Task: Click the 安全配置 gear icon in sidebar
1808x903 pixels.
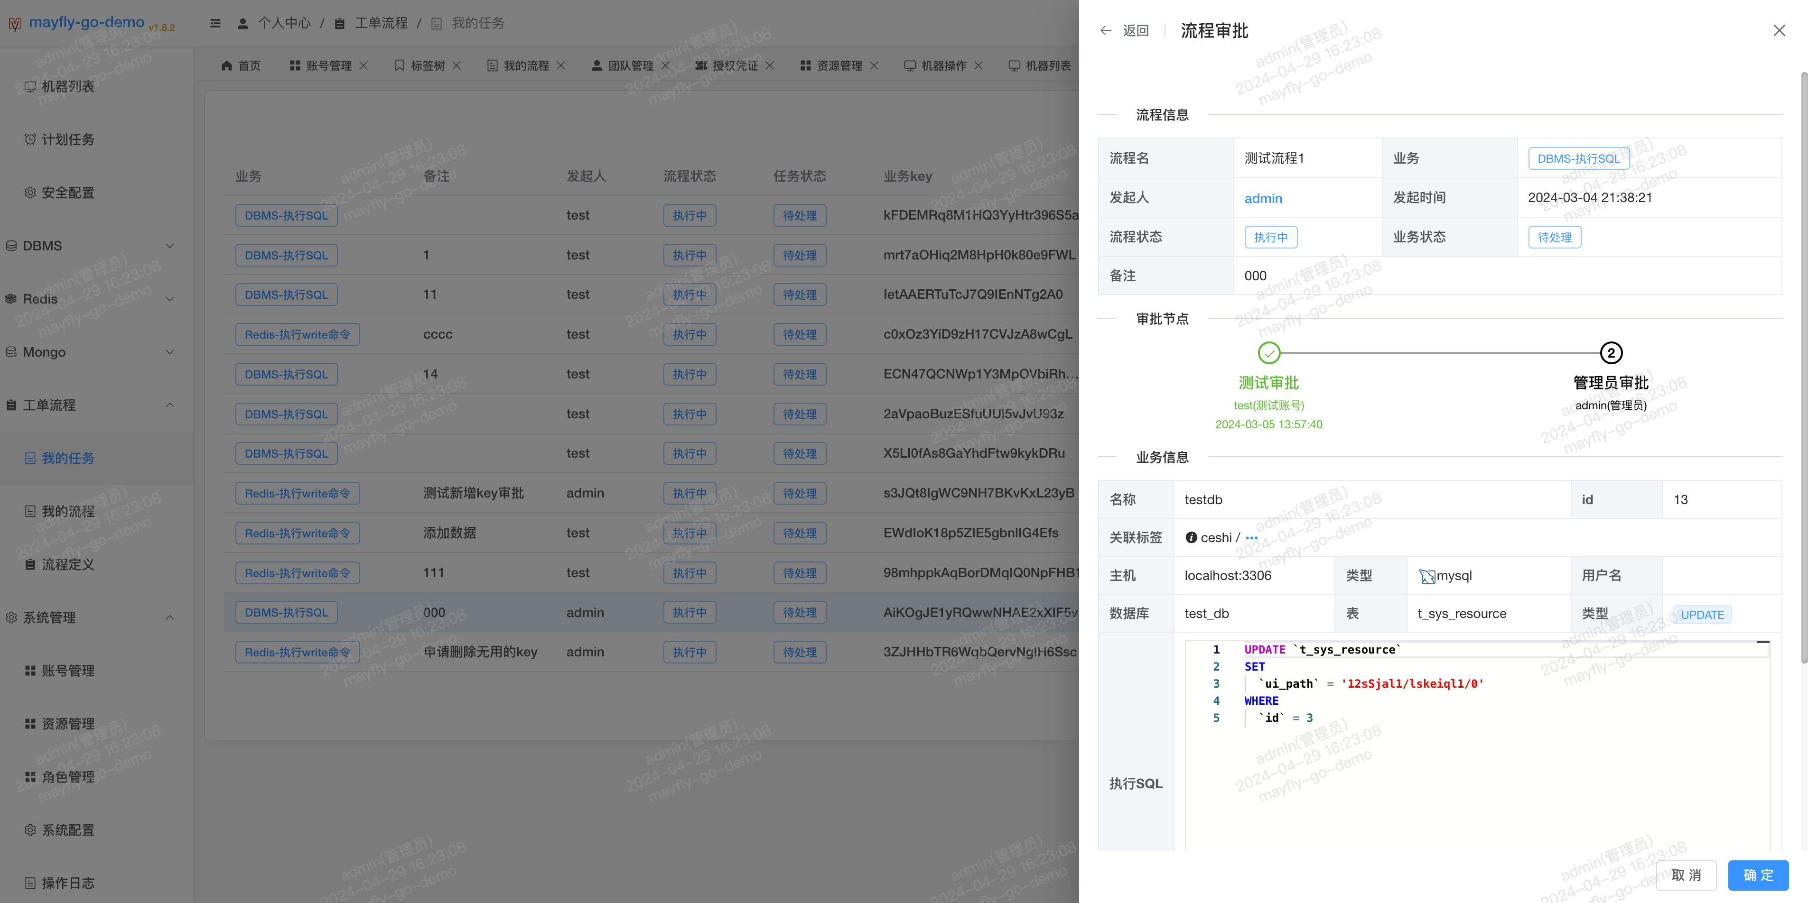Action: (30, 192)
